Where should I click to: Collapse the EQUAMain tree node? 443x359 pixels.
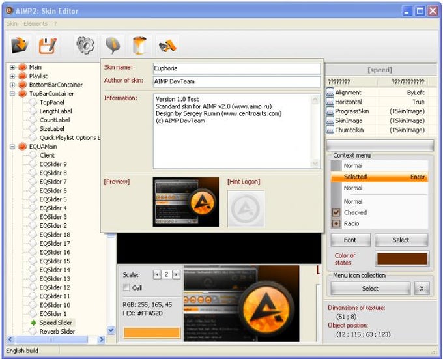coord(12,147)
